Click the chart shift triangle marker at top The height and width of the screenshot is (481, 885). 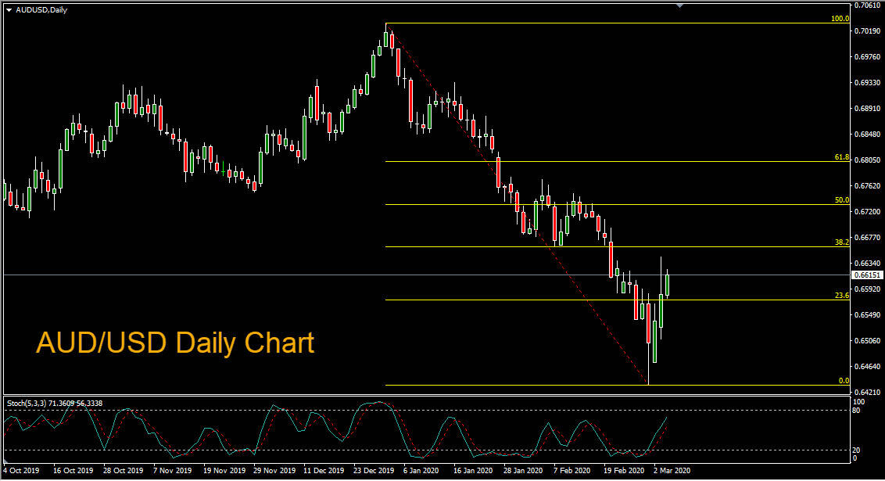click(x=679, y=5)
